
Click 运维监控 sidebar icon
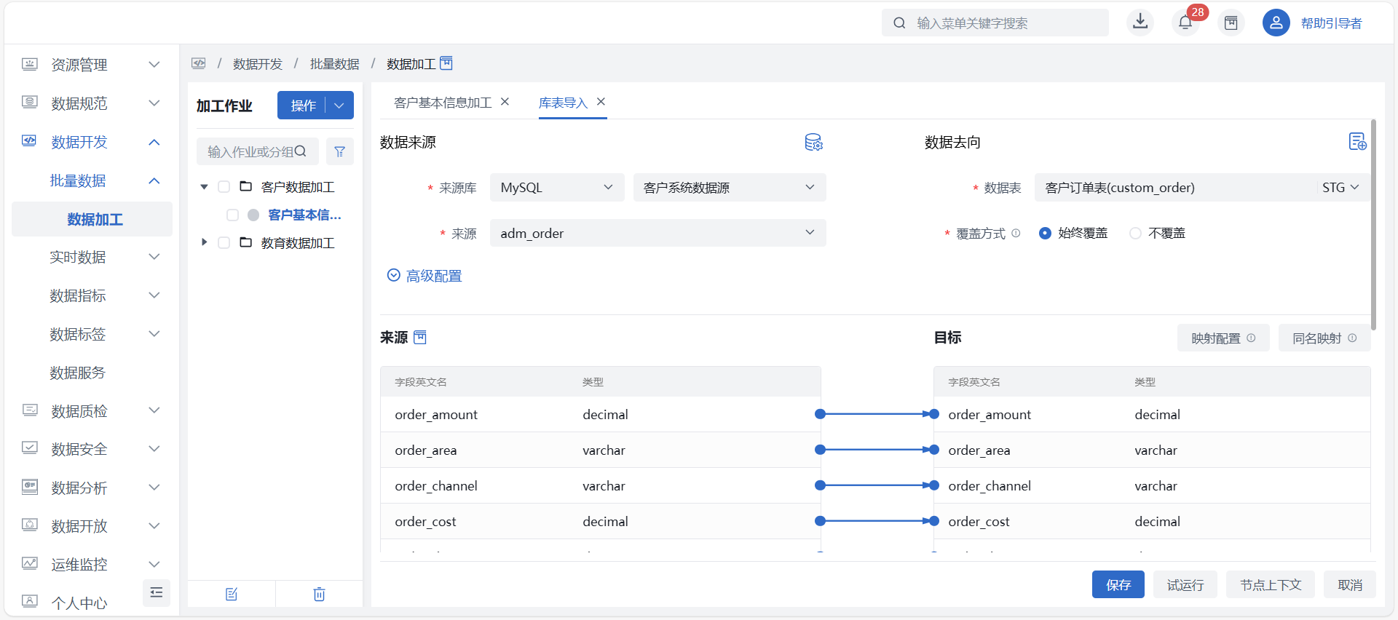click(x=29, y=564)
